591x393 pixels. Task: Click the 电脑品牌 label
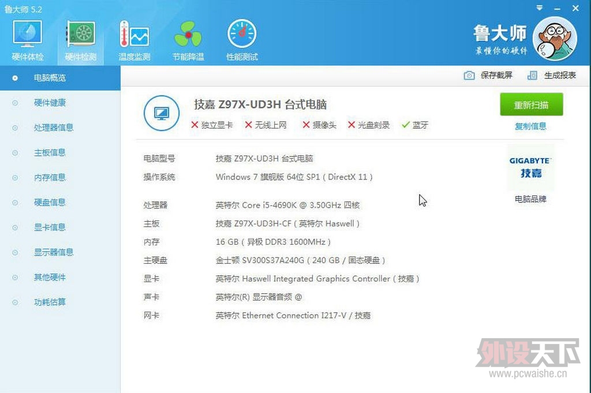point(530,199)
